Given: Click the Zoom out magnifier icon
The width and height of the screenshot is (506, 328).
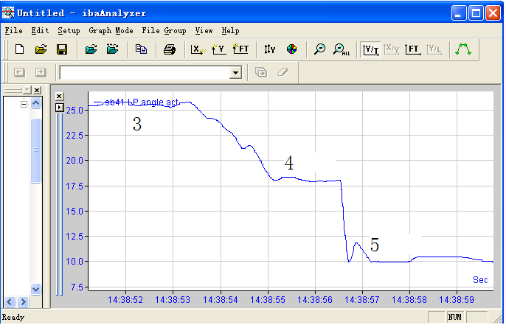Looking at the screenshot, I should click(x=319, y=49).
